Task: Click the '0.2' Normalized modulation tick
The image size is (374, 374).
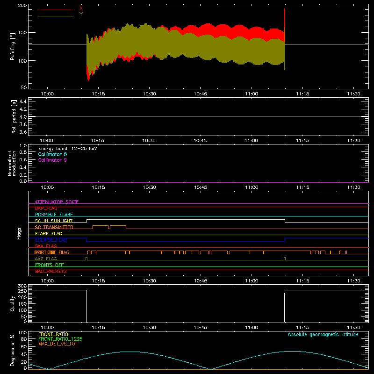Action: tap(23, 175)
